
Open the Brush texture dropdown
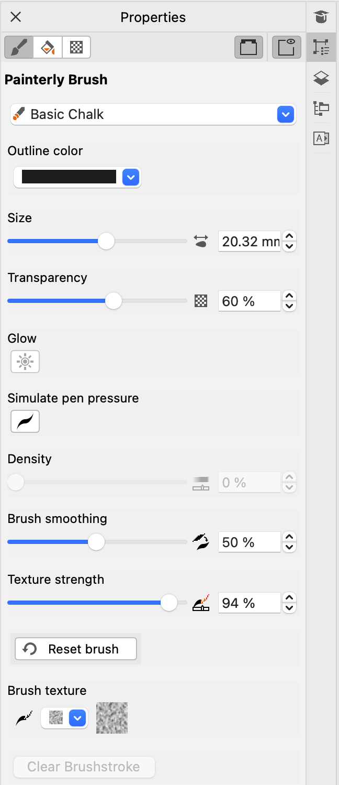click(77, 718)
